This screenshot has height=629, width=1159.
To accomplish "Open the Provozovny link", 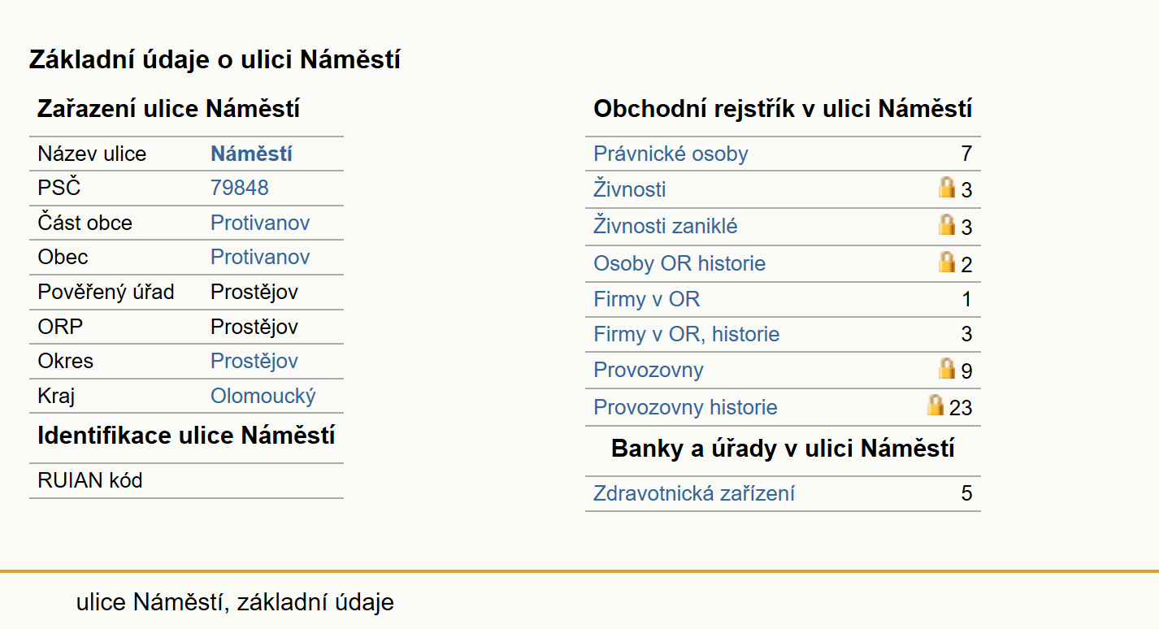I will click(x=649, y=370).
